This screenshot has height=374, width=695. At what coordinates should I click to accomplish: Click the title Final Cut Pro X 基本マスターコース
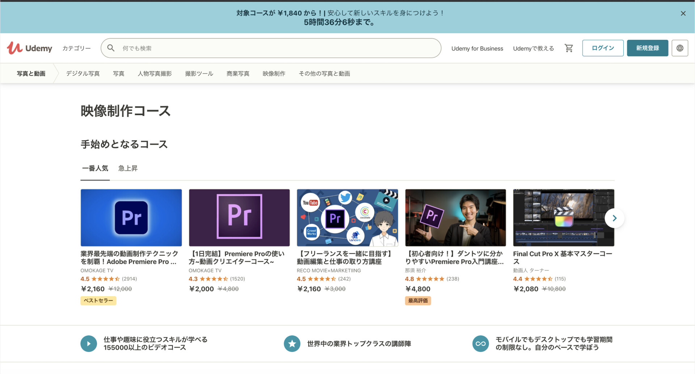click(563, 258)
